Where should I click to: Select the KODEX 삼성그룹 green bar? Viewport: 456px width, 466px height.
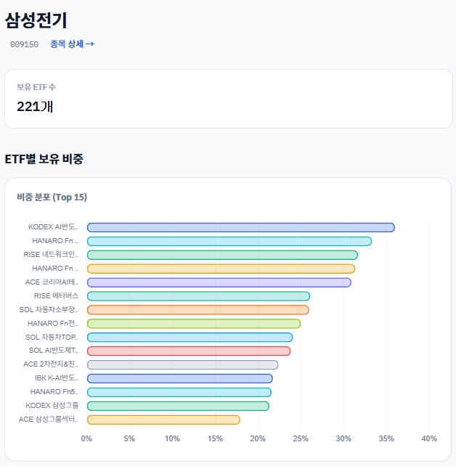(x=178, y=406)
